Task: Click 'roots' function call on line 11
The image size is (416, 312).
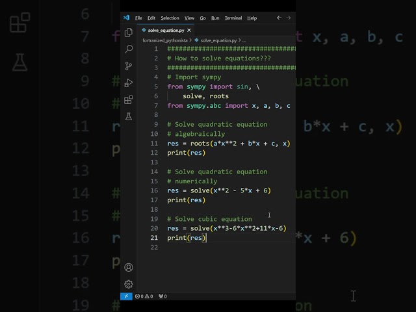Action: click(x=200, y=144)
